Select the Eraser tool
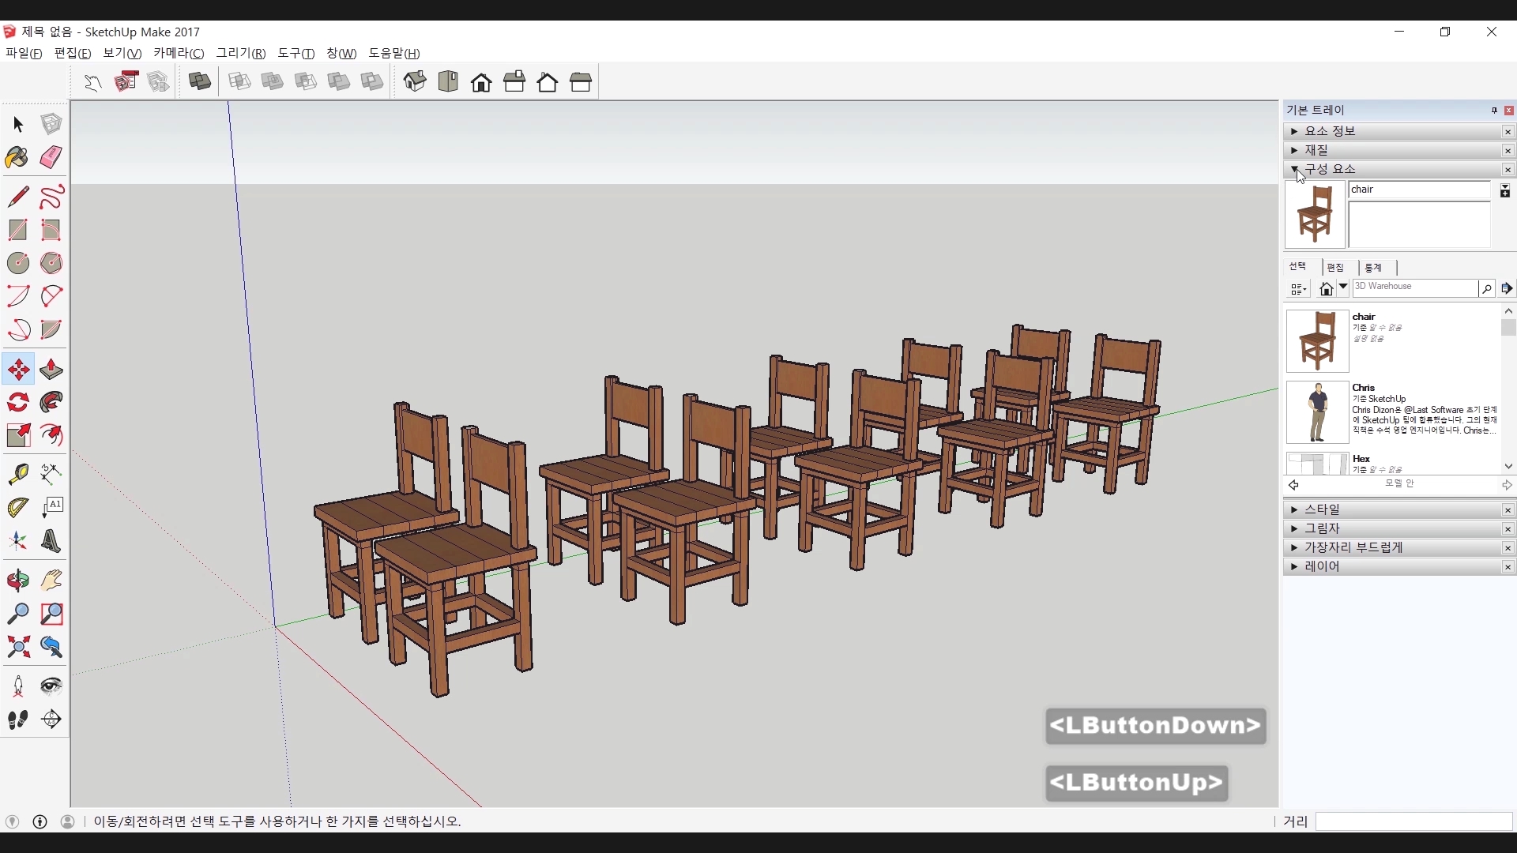This screenshot has width=1517, height=853. pos(51,157)
